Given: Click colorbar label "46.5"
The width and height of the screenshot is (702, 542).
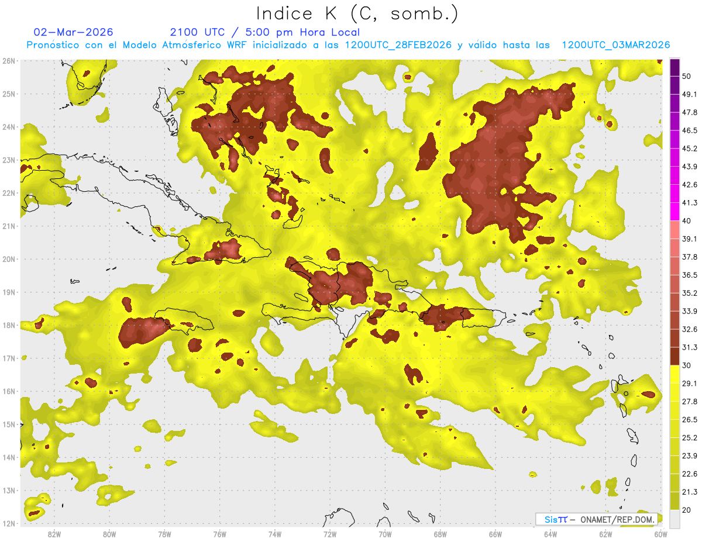Looking at the screenshot, I should point(690,130).
